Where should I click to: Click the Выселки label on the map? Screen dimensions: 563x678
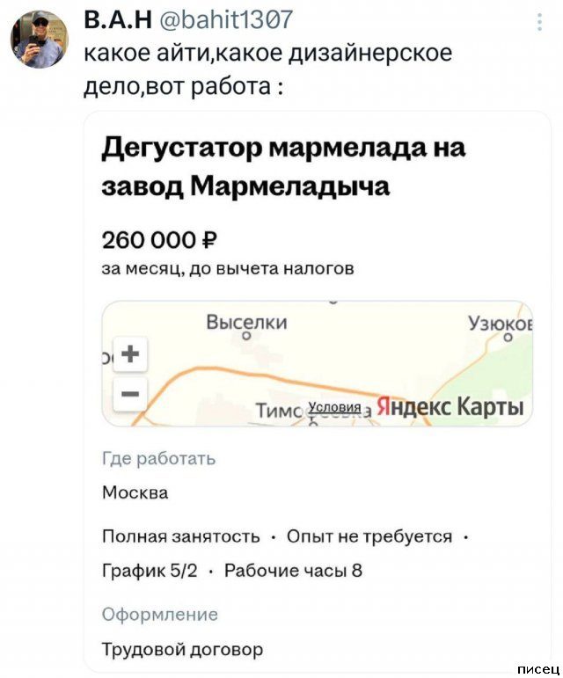tap(246, 323)
